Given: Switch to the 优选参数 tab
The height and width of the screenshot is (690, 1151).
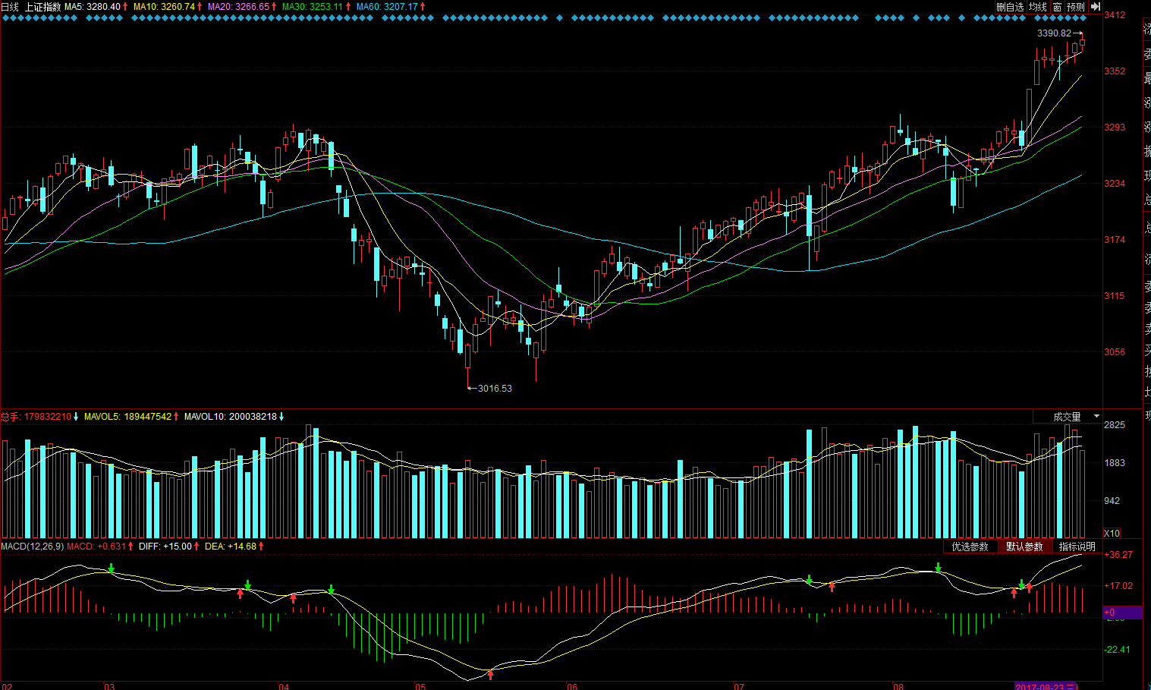Looking at the screenshot, I should click(x=970, y=547).
